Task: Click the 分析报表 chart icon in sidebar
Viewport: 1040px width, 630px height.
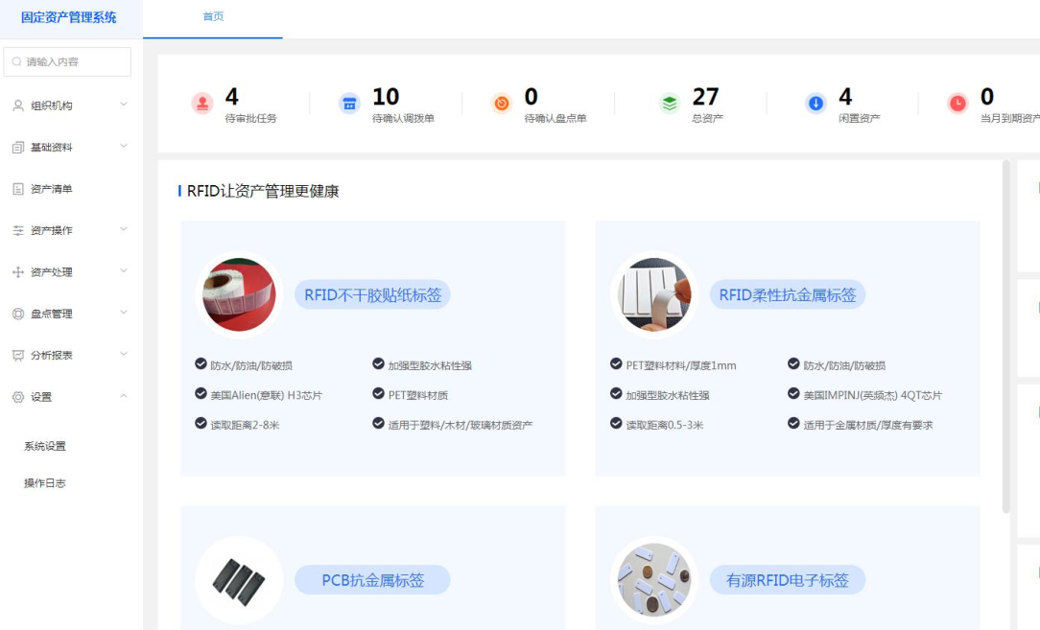Action: [x=18, y=356]
